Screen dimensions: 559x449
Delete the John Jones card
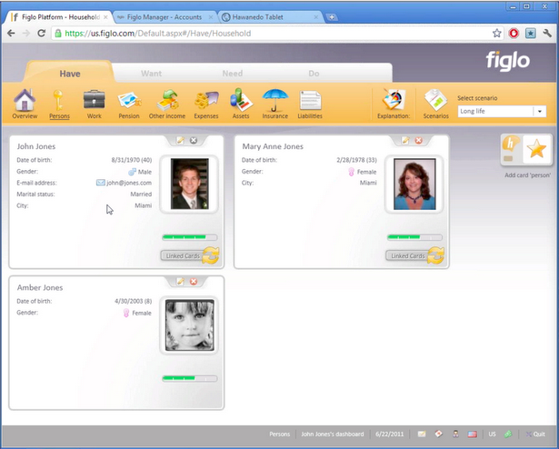point(194,141)
